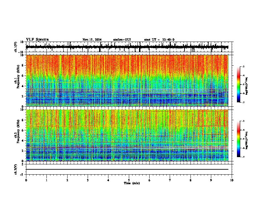Screen dimensions: 261x202
Task: Click the "5" tick on ch.3(V) axis
Action: [23, 164]
